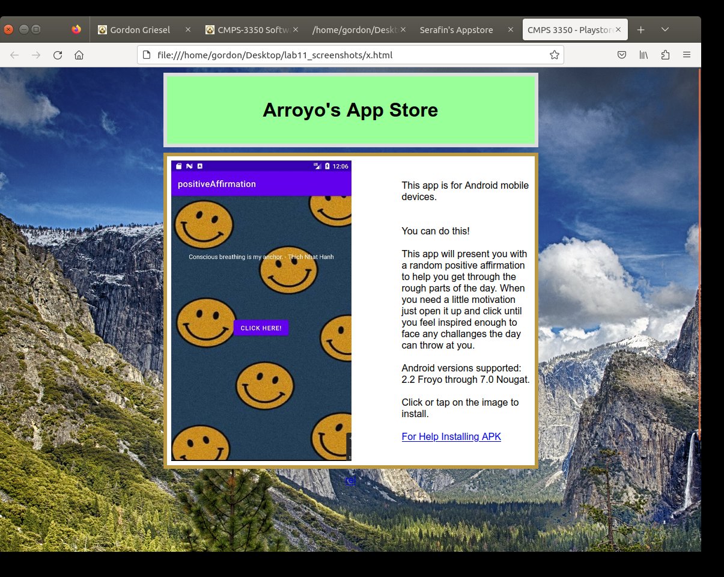Viewport: 724px width, 577px height.
Task: Go to the Firefox home page
Action: pos(79,55)
